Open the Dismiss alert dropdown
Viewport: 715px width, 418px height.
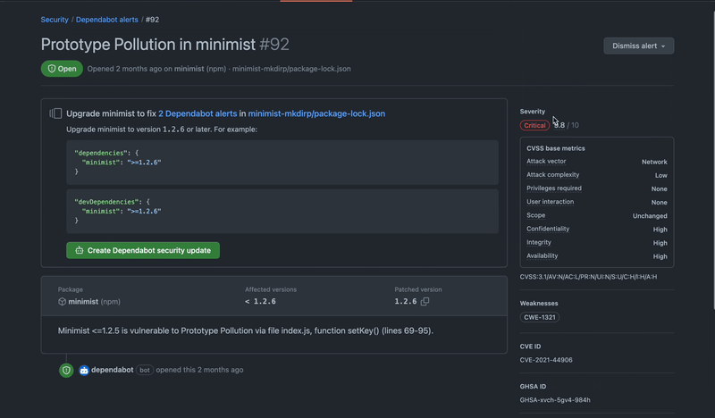(638, 46)
